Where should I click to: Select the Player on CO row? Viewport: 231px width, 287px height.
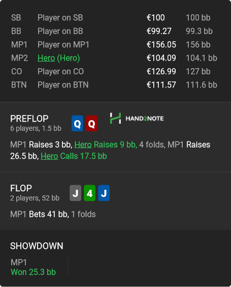click(x=114, y=71)
